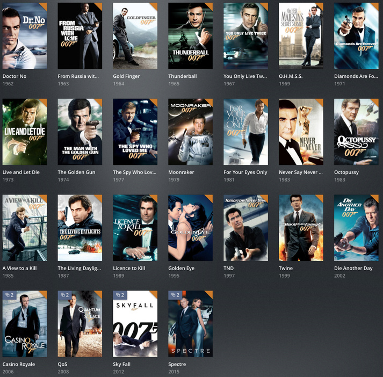This screenshot has height=377, width=383.
Task: Open the Thunderball poster
Action: (x=190, y=36)
